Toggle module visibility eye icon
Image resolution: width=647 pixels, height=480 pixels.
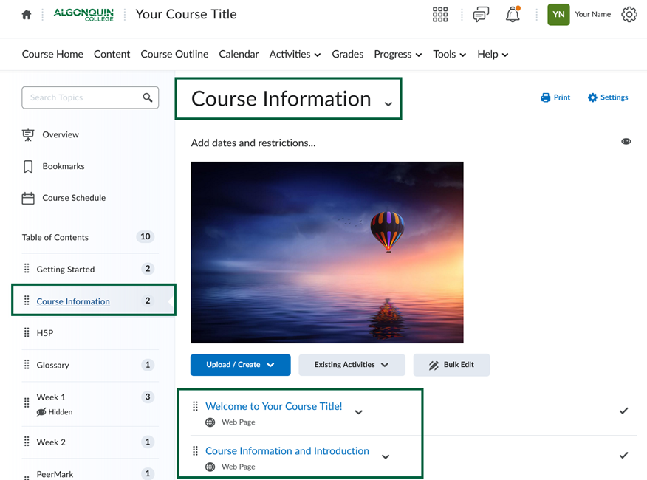[x=626, y=142]
